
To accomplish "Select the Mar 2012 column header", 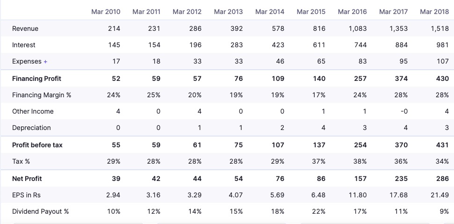I will (x=187, y=12).
